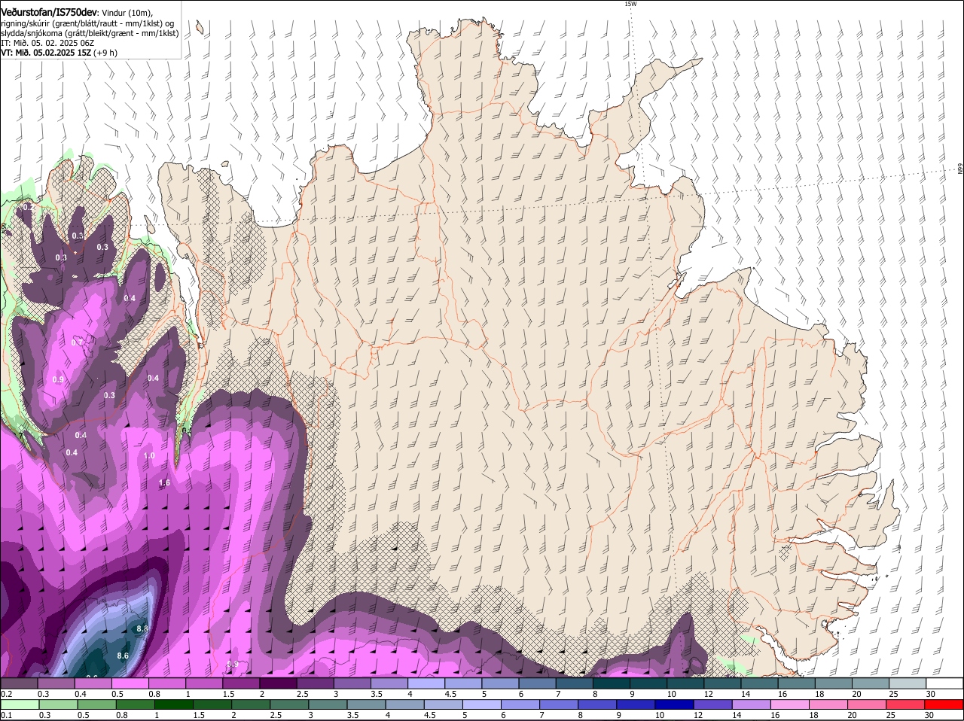Select upper legend dark purple swatch between 2 and 2.5
The width and height of the screenshot is (964, 721).
(279, 683)
